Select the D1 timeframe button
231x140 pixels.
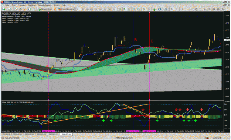click(105, 9)
